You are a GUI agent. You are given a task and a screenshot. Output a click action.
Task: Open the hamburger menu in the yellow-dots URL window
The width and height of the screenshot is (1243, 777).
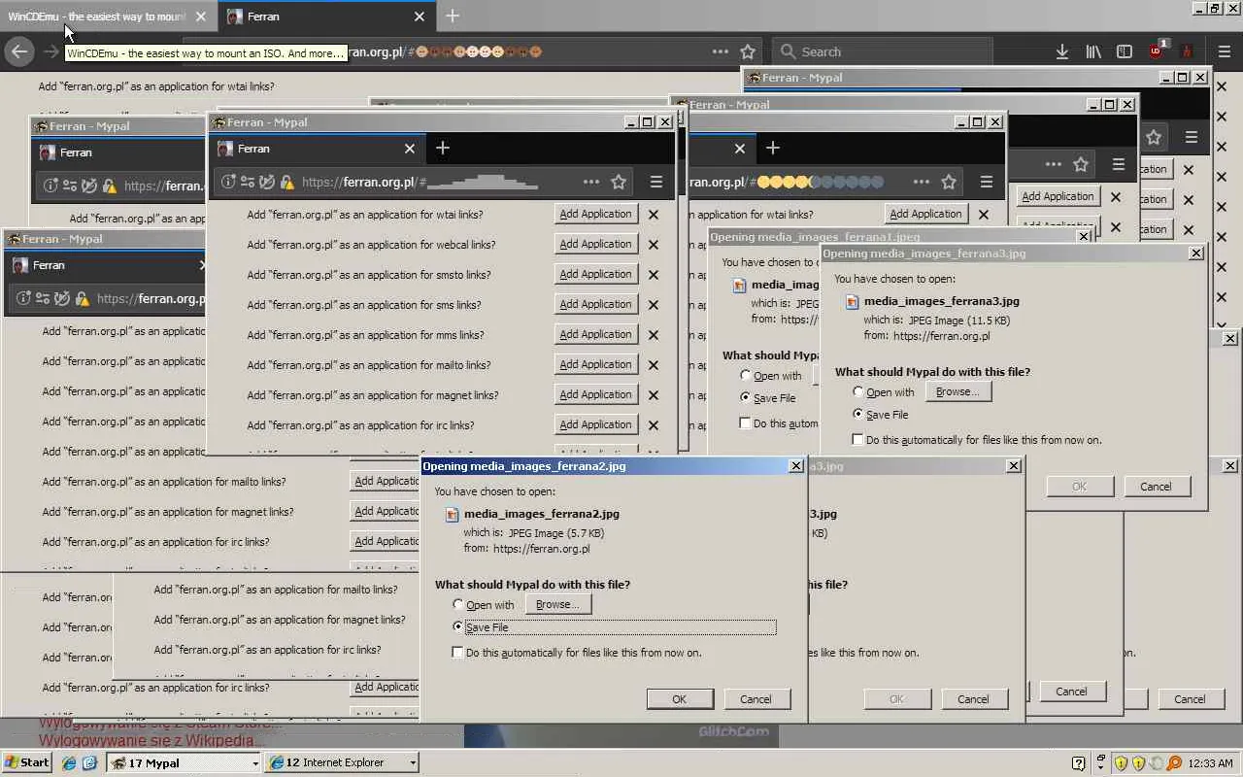pyautogui.click(x=987, y=182)
